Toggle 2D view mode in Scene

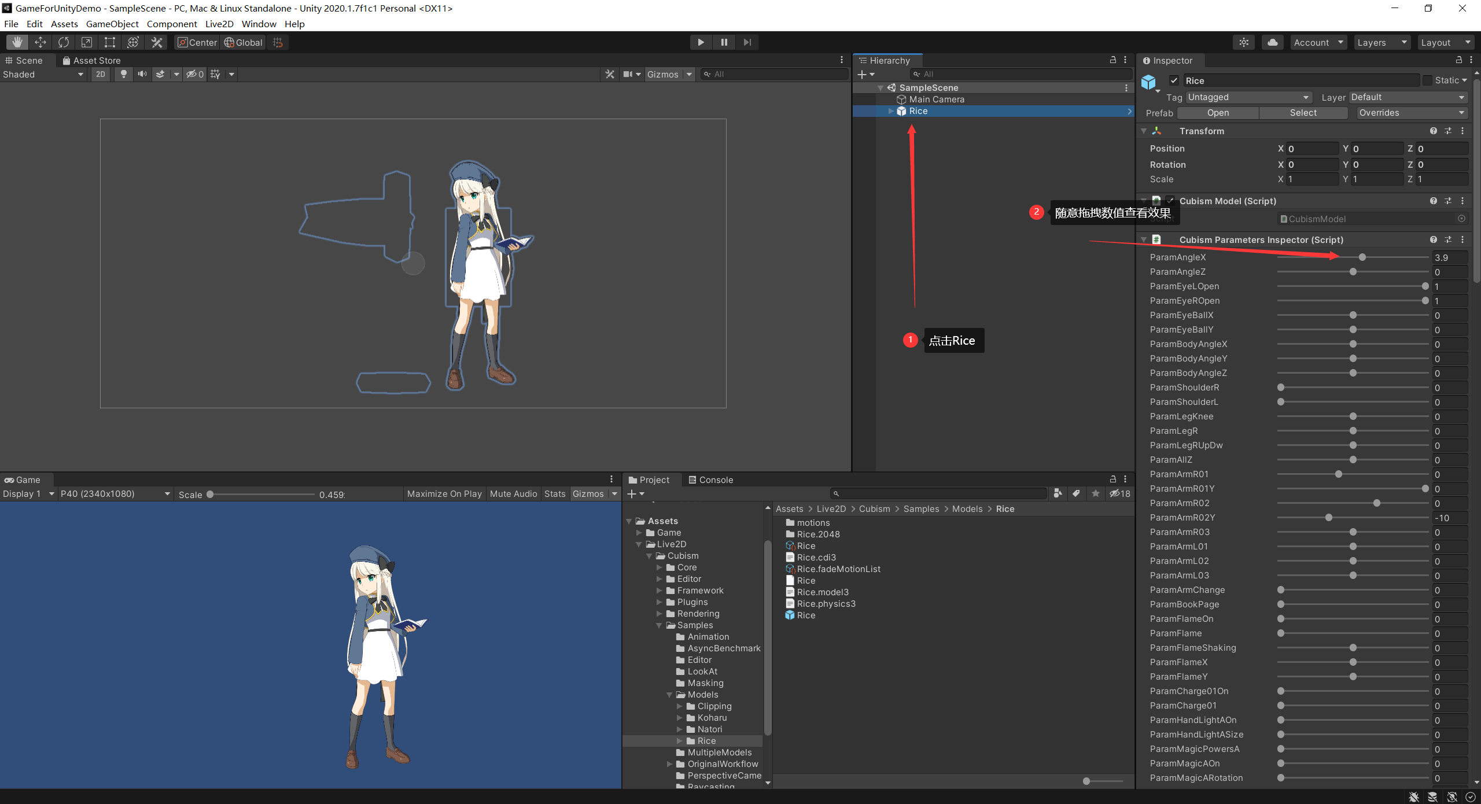pos(101,74)
